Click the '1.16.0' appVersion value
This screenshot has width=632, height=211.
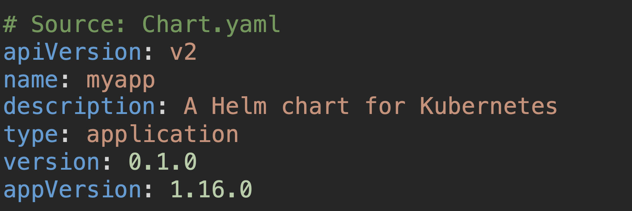(x=211, y=190)
